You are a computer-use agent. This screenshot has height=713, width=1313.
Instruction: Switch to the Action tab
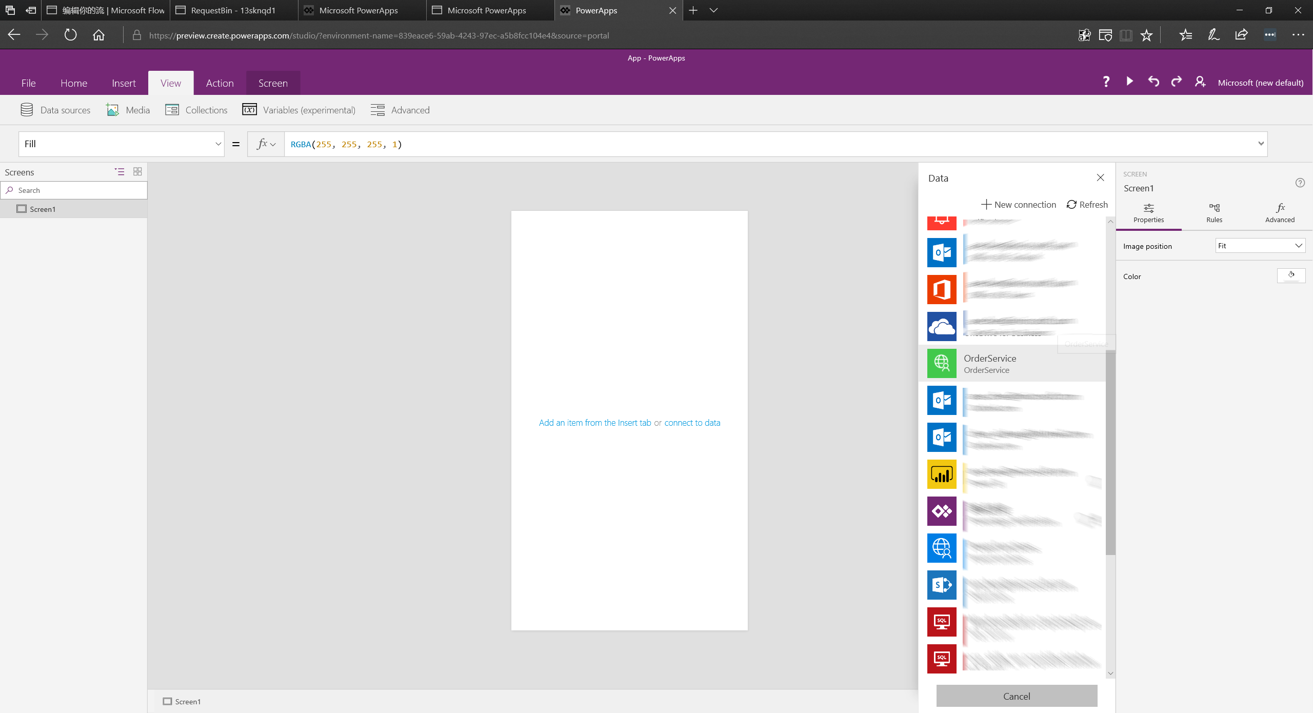coord(220,83)
